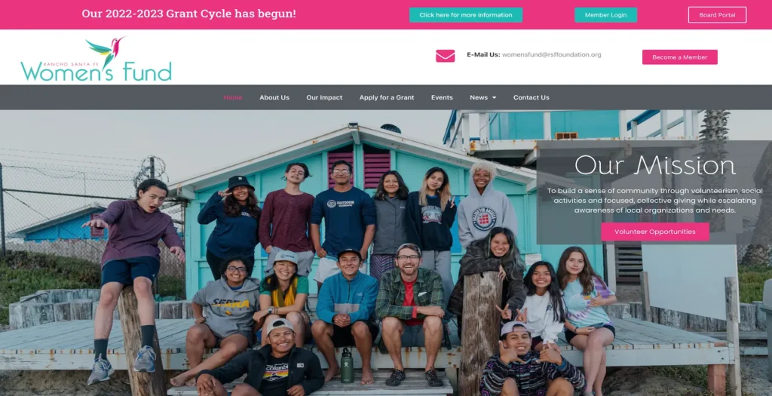Open the Events menu item
Screen dimensions: 772x396
tap(442, 97)
